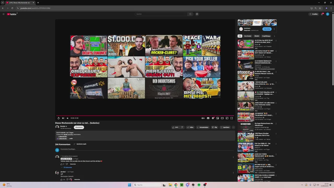
Task: Open '24-STUNDEN-ÜBERNACHT' Walmart video thumbnail
Action: pyautogui.click(x=246, y=65)
